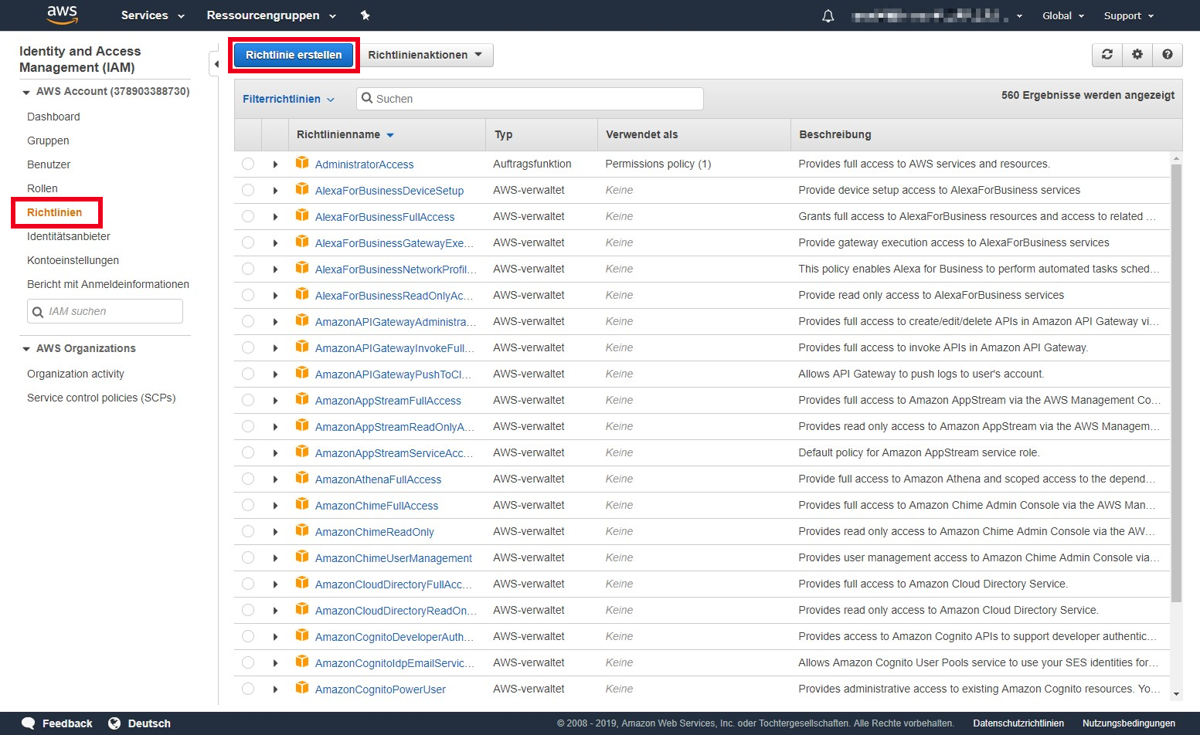Select the AdministratorAccess radio button
This screenshot has height=735, width=1200.
pos(248,164)
